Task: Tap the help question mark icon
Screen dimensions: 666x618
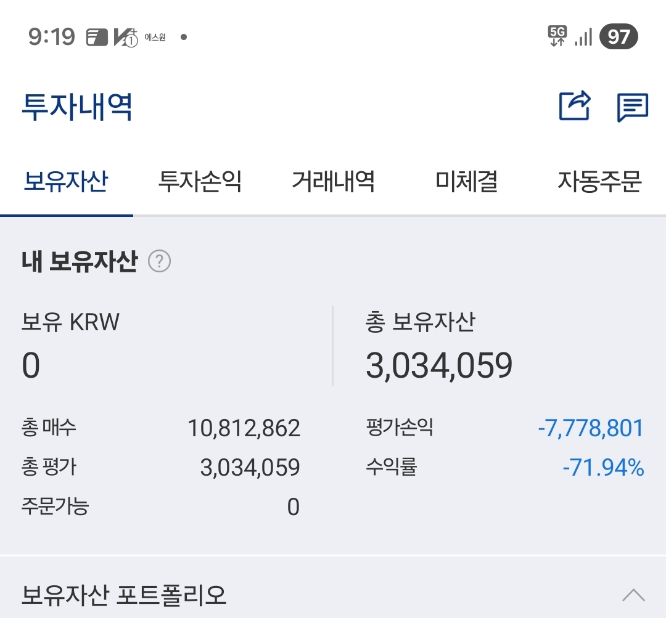Action: 159,262
